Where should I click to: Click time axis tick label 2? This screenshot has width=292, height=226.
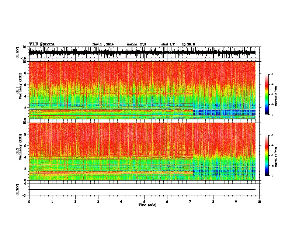75,202
